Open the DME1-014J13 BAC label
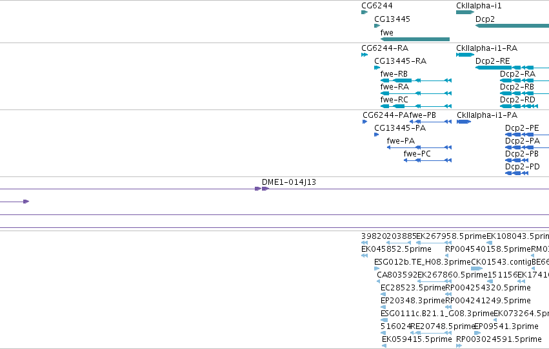Image resolution: width=549 pixels, height=349 pixels. (x=289, y=182)
